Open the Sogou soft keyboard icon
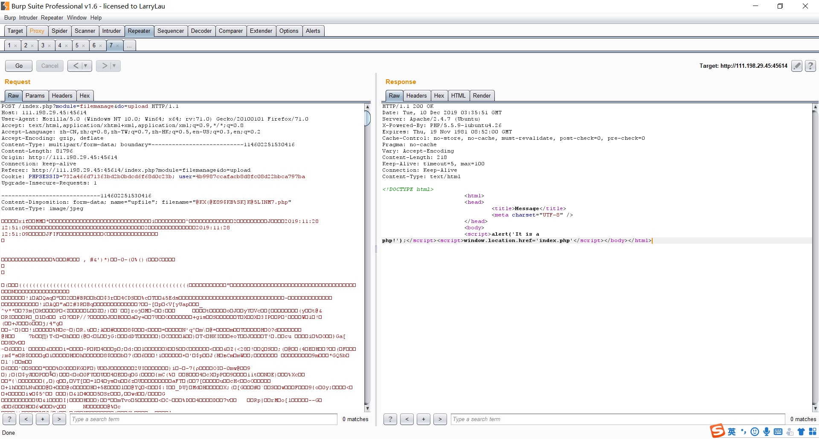 click(778, 431)
